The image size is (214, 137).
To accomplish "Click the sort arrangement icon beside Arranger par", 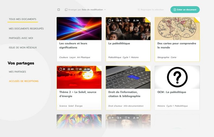I will [x=66, y=10].
